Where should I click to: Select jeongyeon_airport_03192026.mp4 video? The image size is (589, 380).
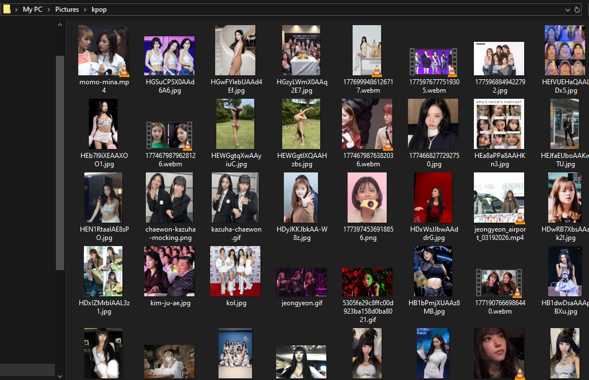tap(499, 198)
